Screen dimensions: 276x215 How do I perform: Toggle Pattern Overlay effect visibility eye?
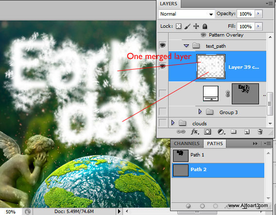203,35
